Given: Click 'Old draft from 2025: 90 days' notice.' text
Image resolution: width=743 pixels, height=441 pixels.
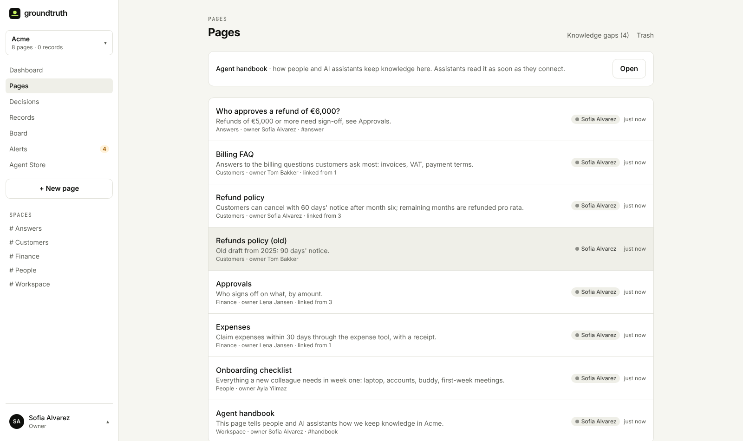Looking at the screenshot, I should click(x=273, y=251).
